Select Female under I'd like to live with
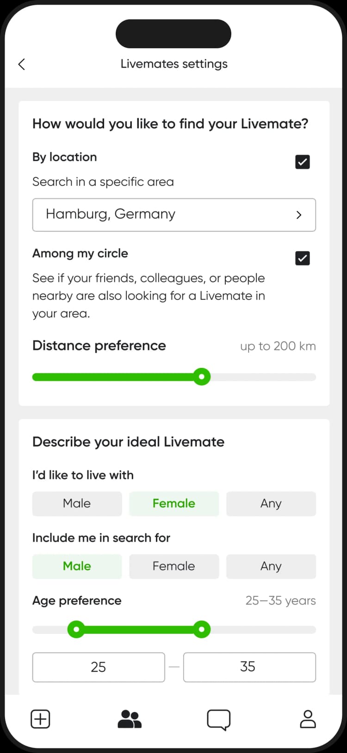 click(174, 504)
